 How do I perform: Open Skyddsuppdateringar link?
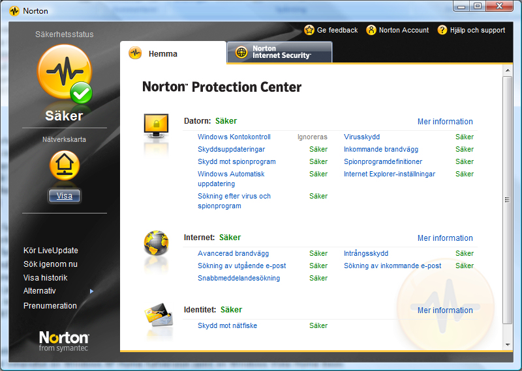(232, 149)
